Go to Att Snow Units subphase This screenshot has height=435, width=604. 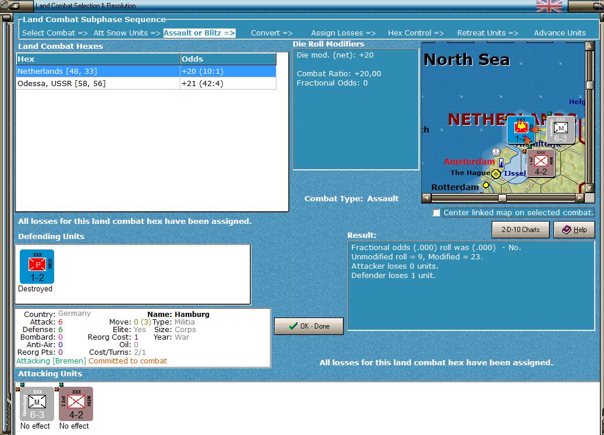tap(127, 33)
